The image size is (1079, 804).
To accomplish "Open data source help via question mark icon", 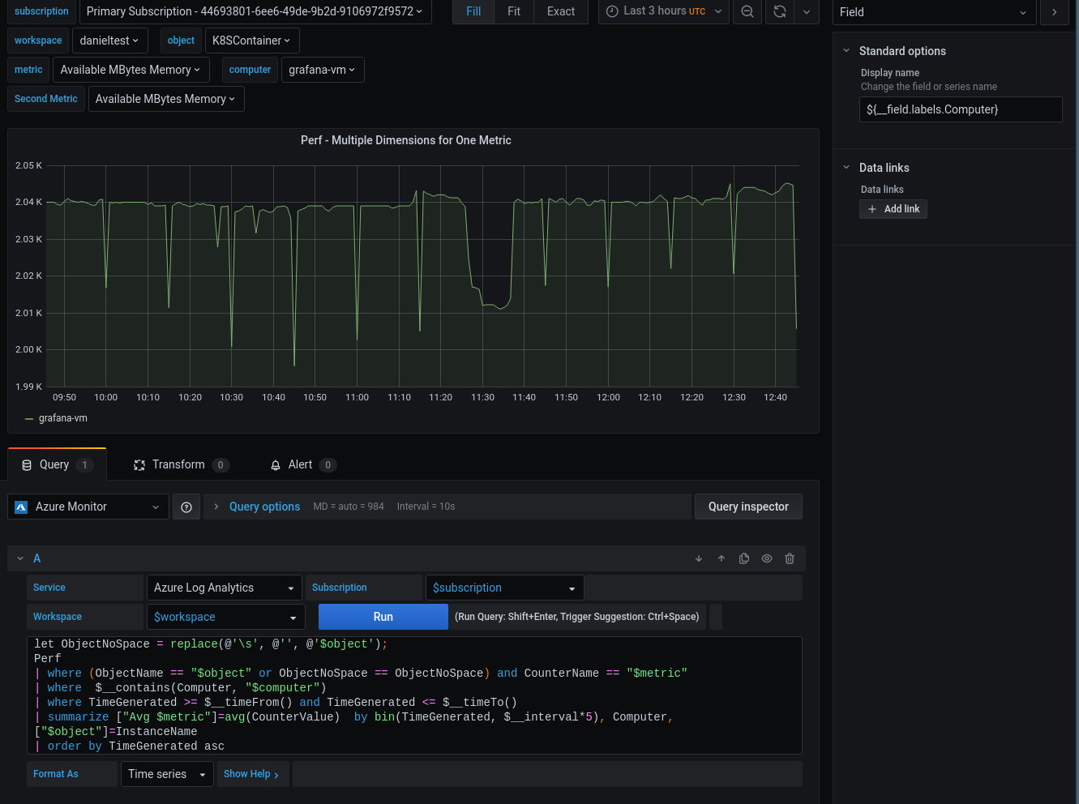I will tap(186, 507).
